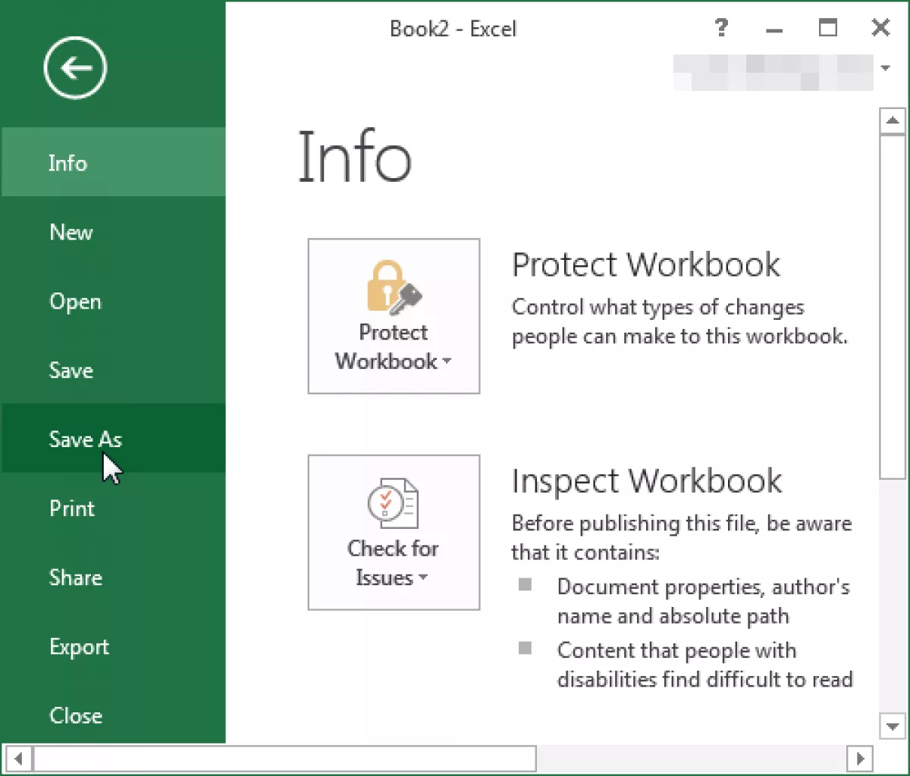The width and height of the screenshot is (910, 776).
Task: Click the Protect Workbook heading text
Action: coord(645,264)
